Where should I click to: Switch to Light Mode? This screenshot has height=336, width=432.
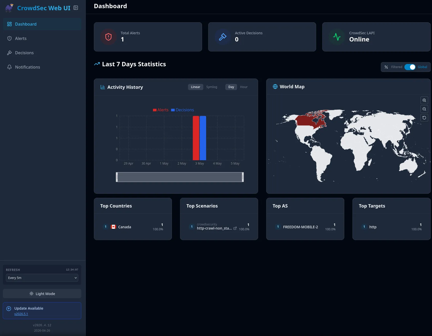pyautogui.click(x=42, y=294)
